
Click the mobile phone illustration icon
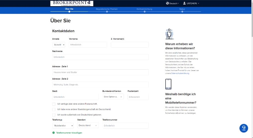(x=168, y=84)
